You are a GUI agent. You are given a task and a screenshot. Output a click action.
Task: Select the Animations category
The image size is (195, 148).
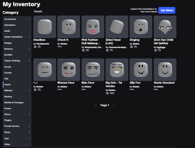click(17, 25)
